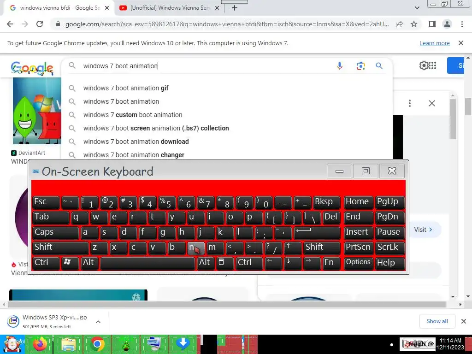Click Help key on on-screen keyboard
Viewport: 472px width, 354px height.
389,262
